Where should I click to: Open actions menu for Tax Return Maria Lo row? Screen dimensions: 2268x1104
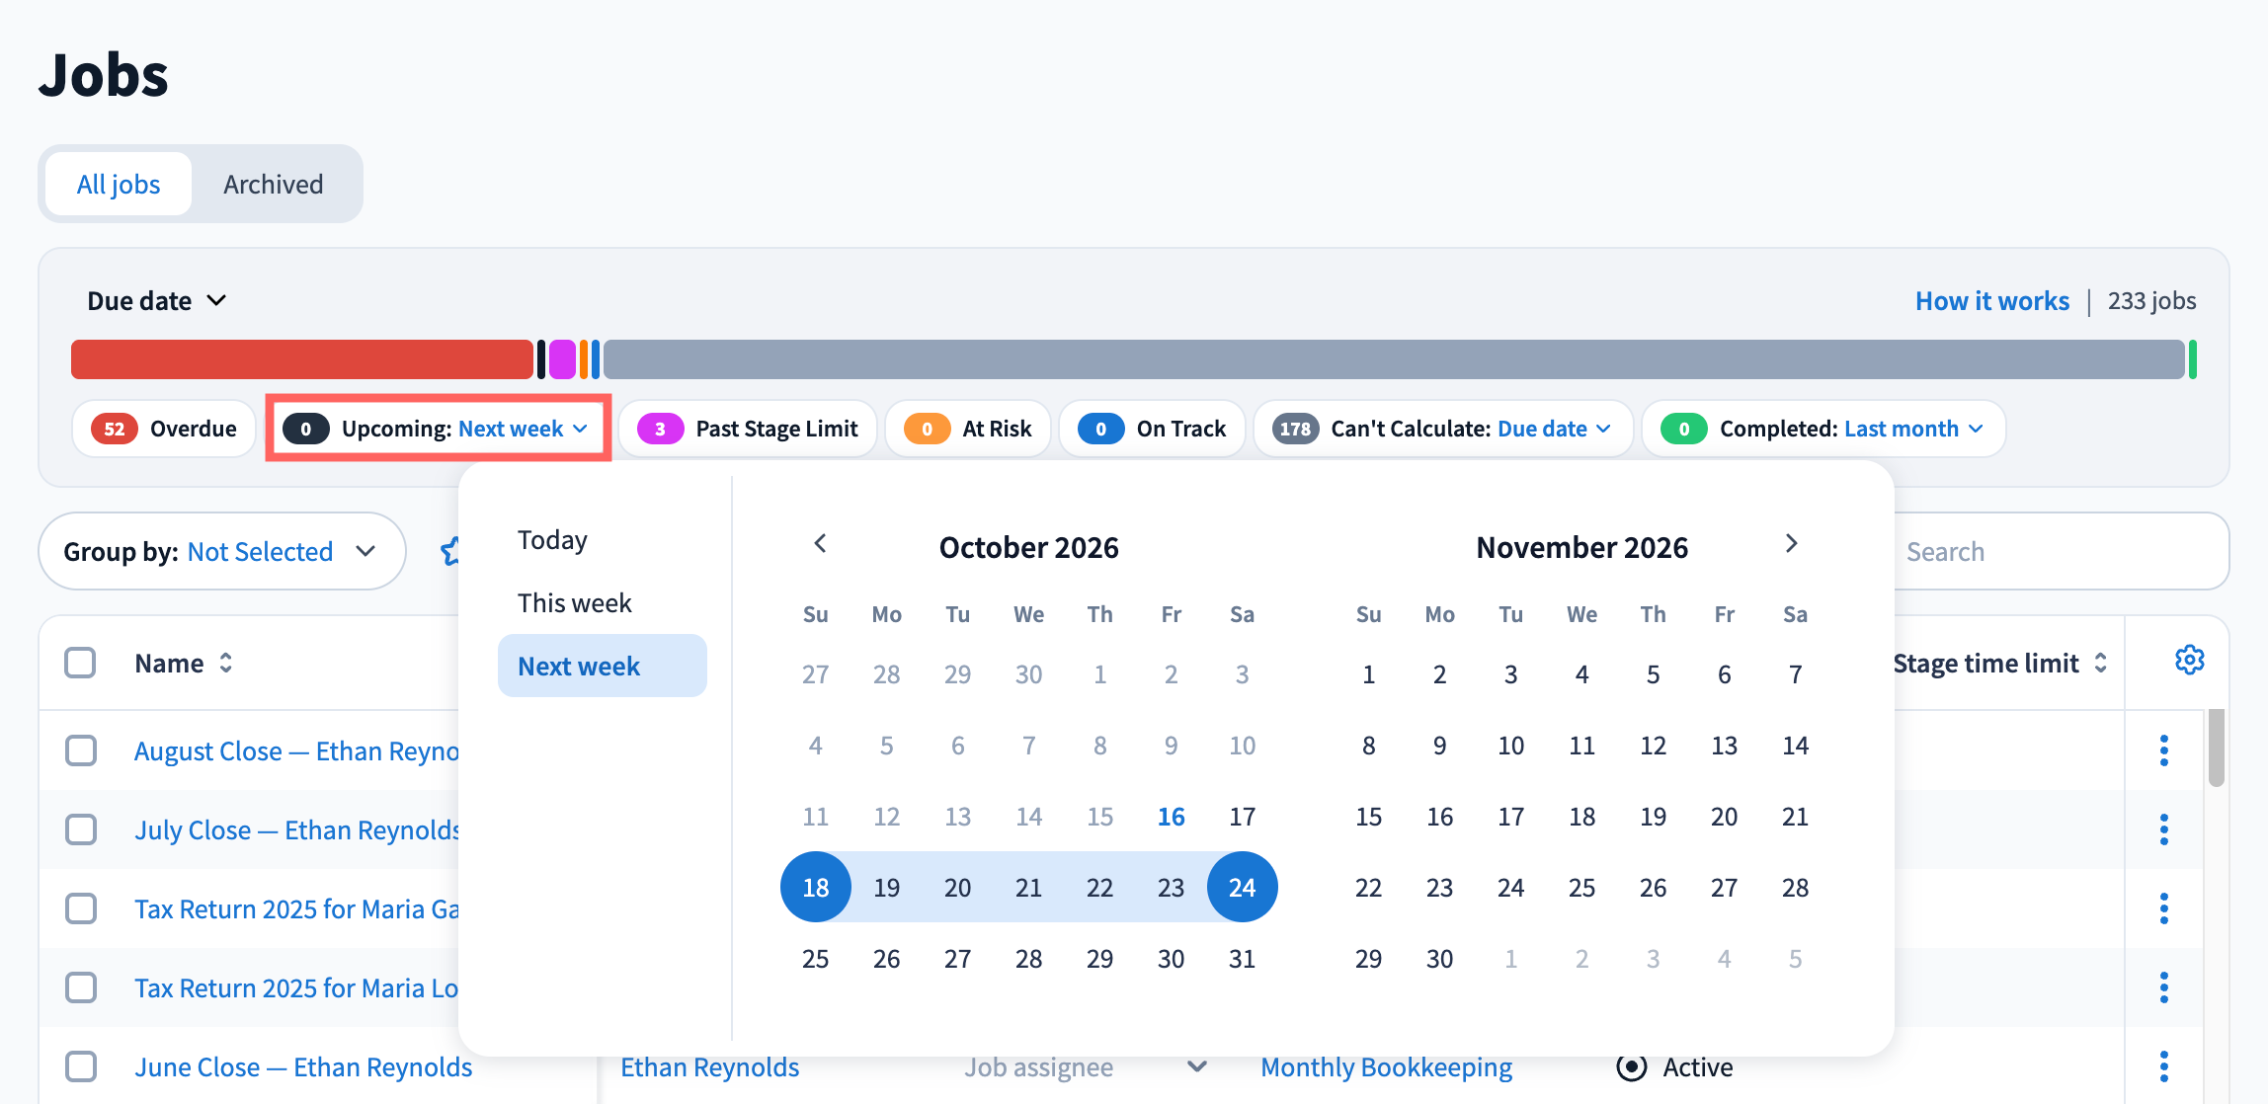tap(2163, 987)
